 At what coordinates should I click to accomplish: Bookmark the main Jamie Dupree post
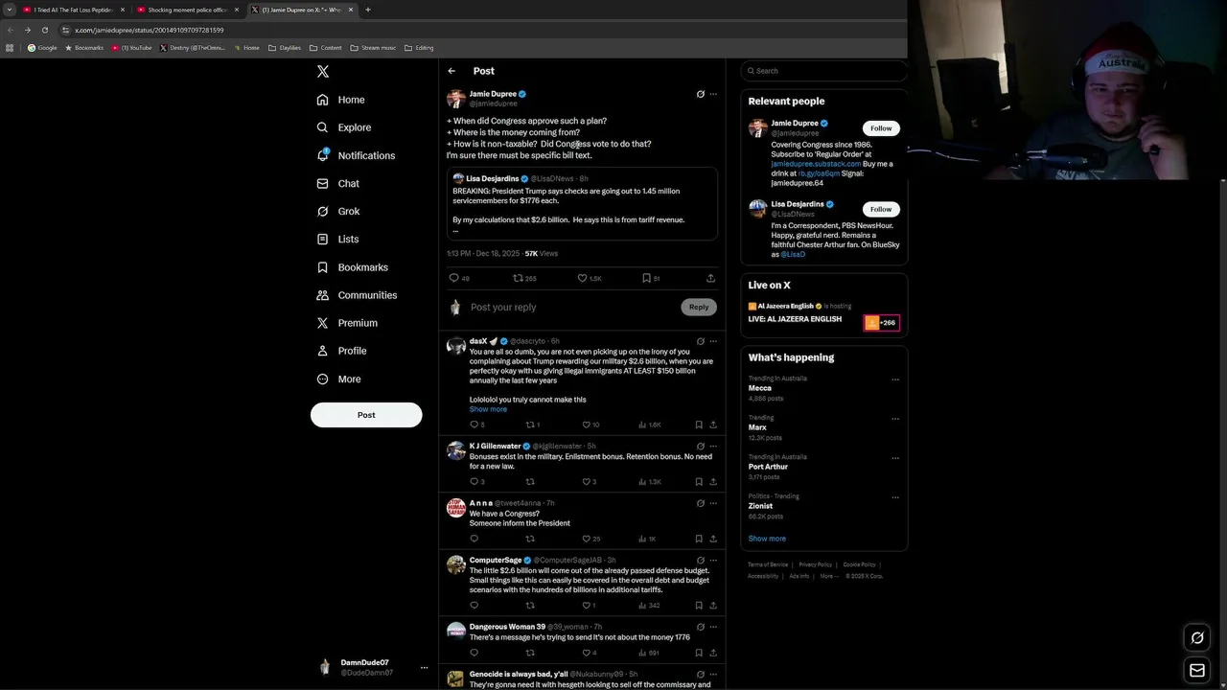(646, 278)
